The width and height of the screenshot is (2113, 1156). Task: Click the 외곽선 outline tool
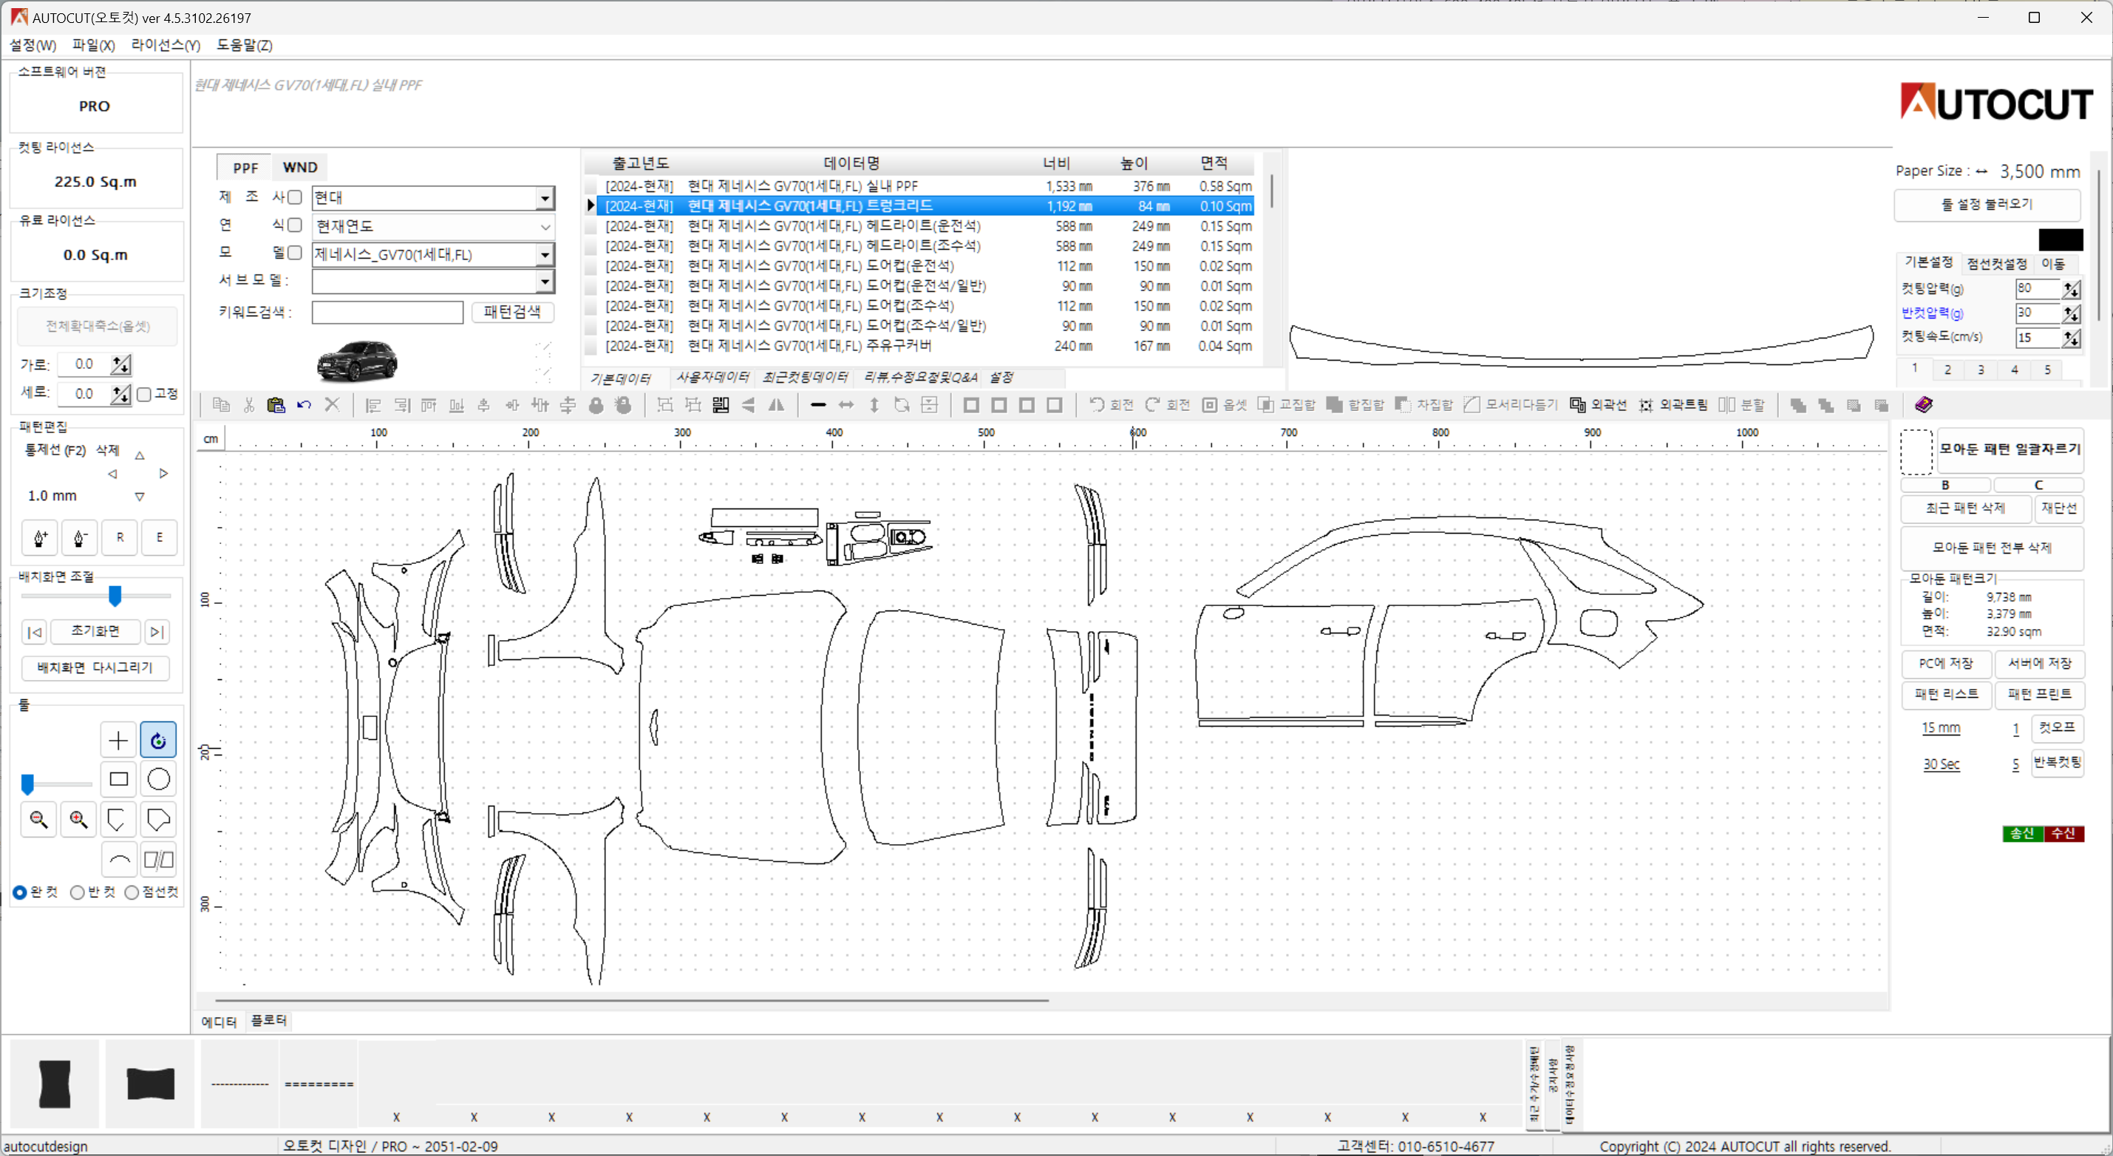(x=1598, y=404)
